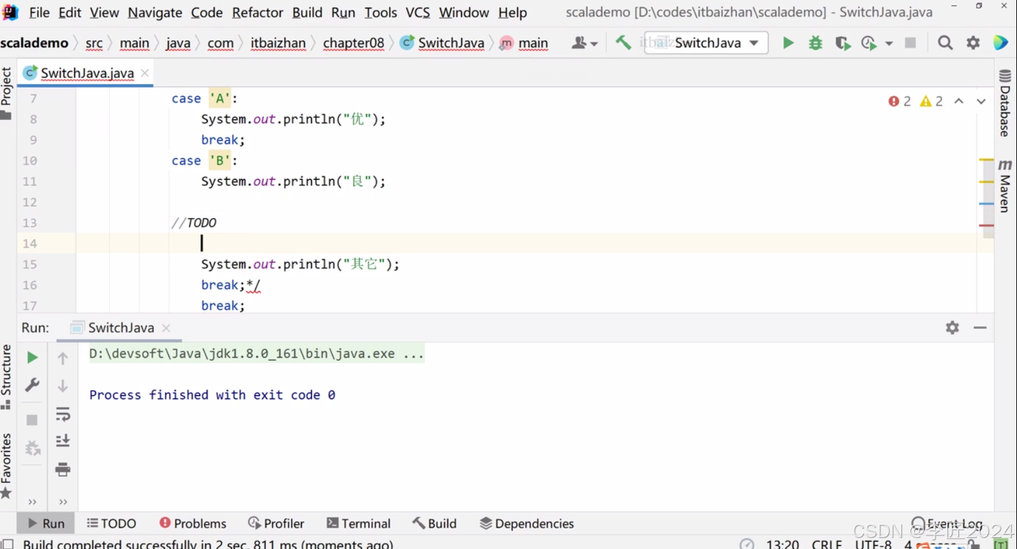This screenshot has height=549, width=1017.
Task: Open the Terminal tool window
Action: click(x=359, y=524)
